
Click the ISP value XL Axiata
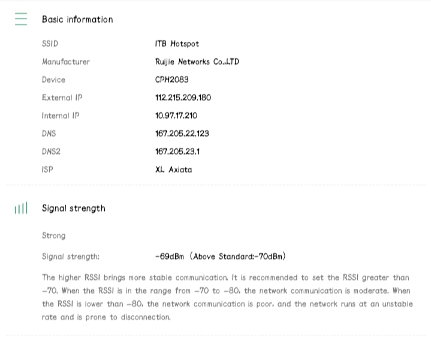173,170
